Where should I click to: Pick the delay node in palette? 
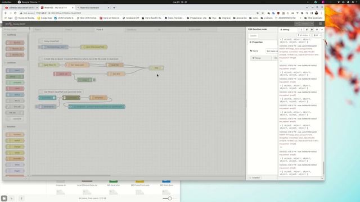point(15,165)
